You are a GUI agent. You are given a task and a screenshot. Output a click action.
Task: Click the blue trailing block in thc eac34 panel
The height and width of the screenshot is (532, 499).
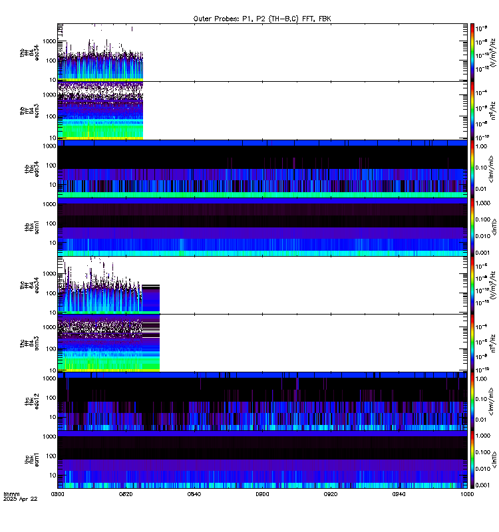point(151,299)
